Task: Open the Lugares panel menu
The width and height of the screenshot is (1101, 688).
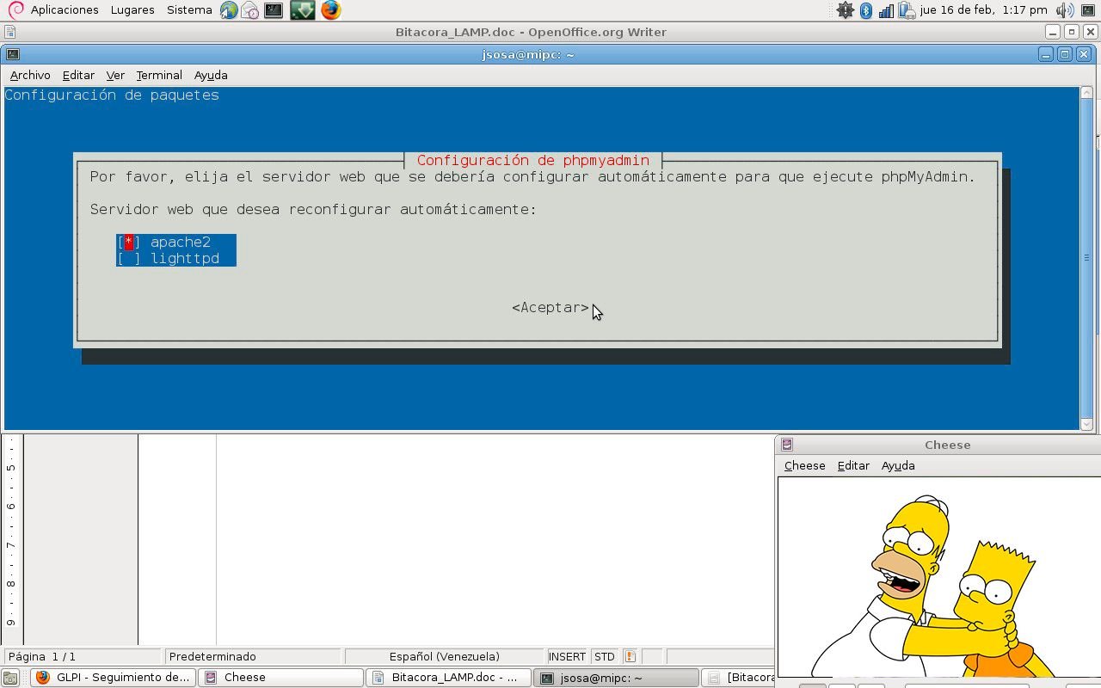Action: 132,10
